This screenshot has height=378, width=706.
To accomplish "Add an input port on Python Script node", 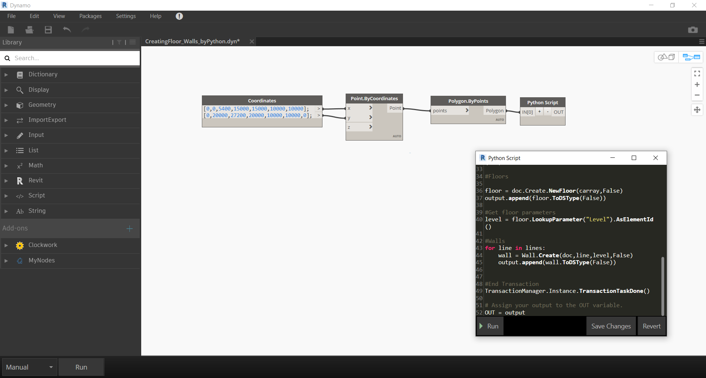I will click(539, 112).
